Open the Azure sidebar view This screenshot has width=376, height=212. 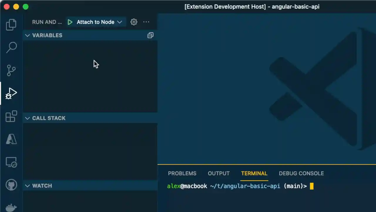coord(11,139)
